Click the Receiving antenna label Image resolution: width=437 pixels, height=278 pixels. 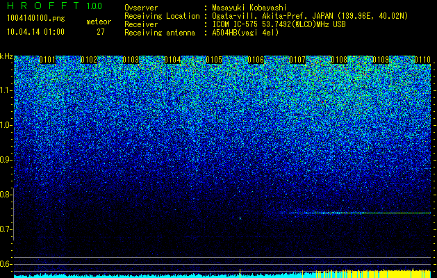click(160, 33)
